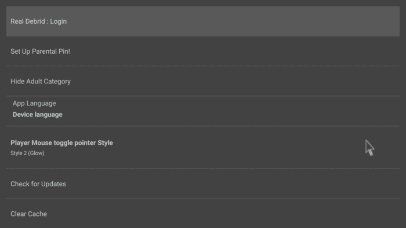The image size is (406, 228).
Task: Open Player Mouse toggle pointer Style setting
Action: point(203,148)
